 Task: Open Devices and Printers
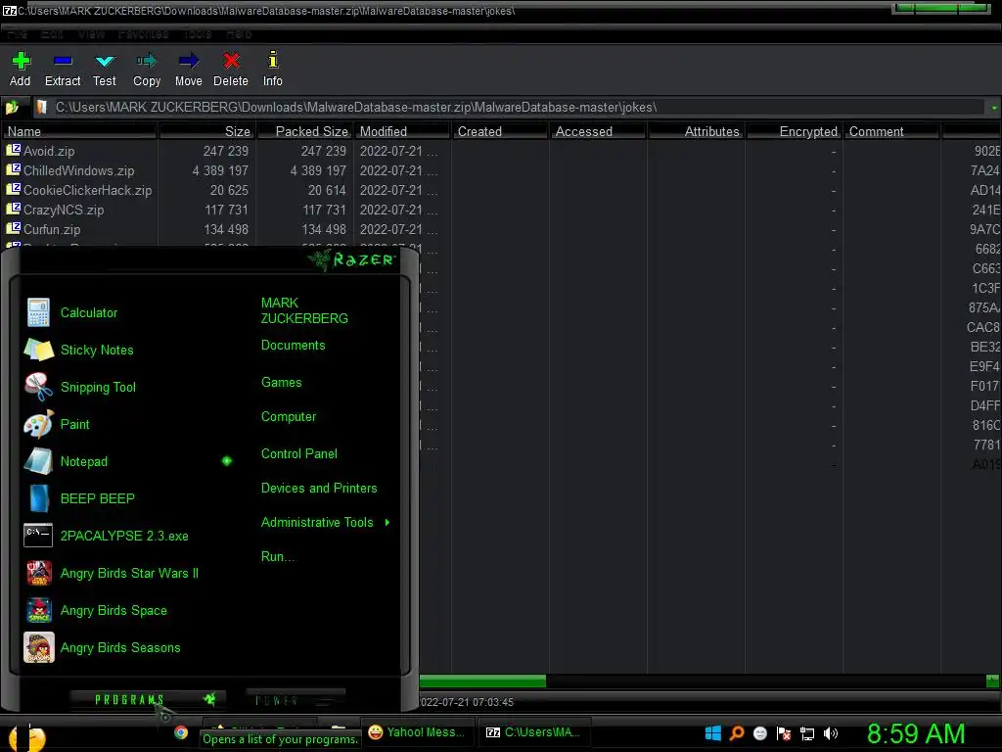pyautogui.click(x=319, y=488)
